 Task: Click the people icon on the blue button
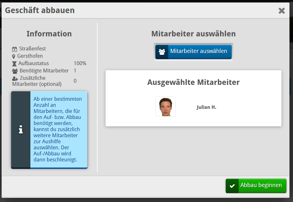[x=162, y=51]
